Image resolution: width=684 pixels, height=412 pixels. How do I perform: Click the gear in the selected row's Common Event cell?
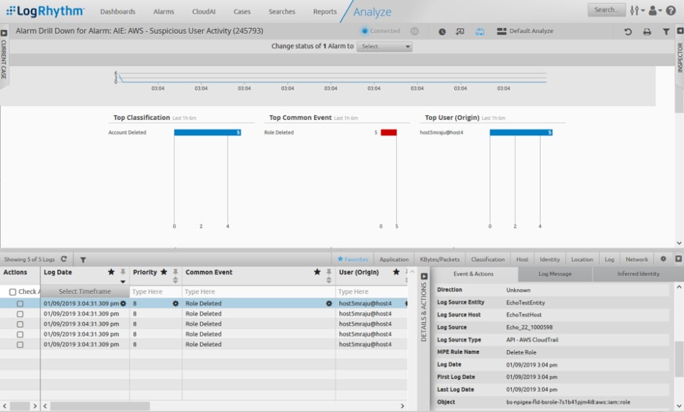[329, 303]
